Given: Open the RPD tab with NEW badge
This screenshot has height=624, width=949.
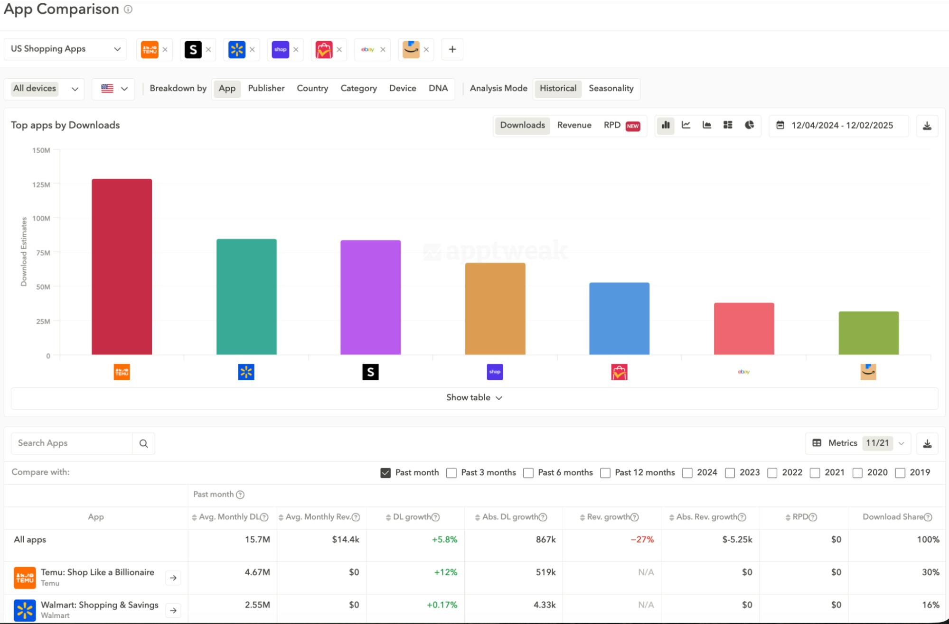Looking at the screenshot, I should [x=613, y=125].
